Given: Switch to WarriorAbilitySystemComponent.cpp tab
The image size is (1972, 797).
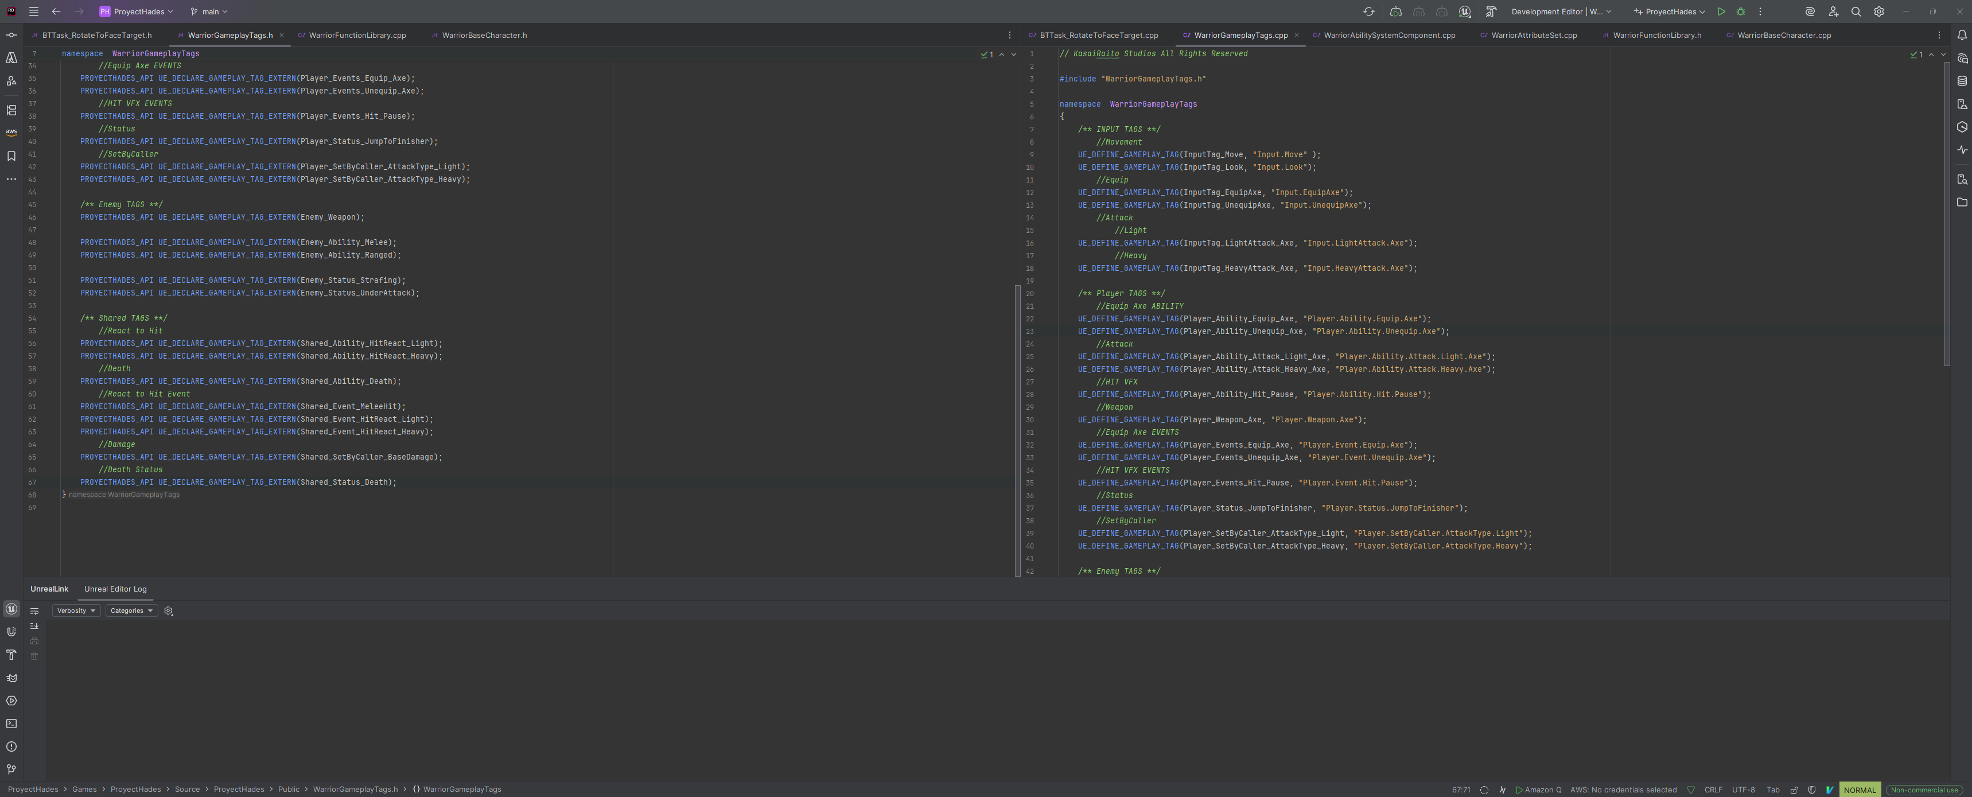Looking at the screenshot, I should [x=1384, y=35].
